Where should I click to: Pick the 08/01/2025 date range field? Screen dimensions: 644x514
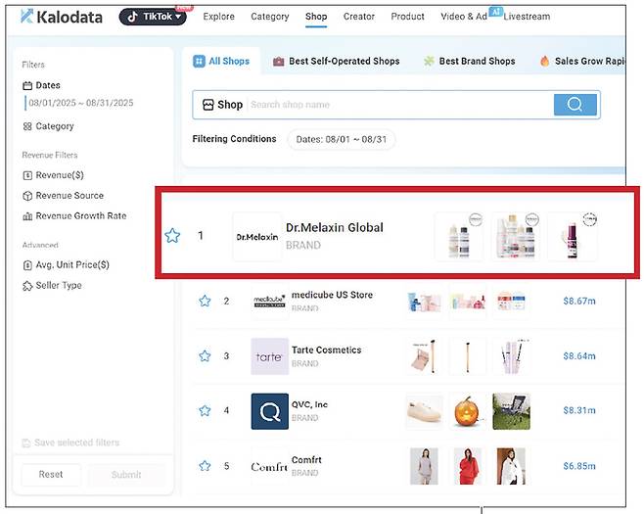tap(82, 103)
